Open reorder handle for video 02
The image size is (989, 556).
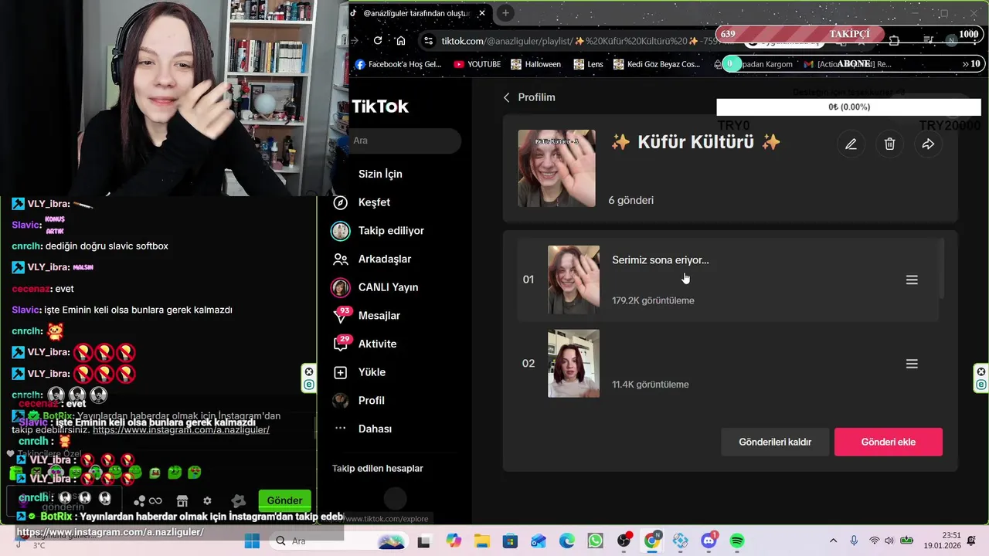[912, 364]
